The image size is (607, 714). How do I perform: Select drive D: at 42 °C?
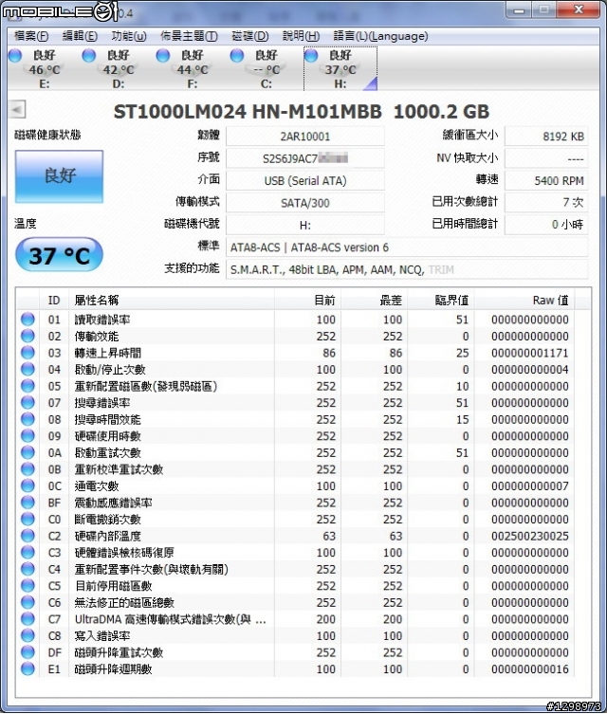pyautogui.click(x=113, y=69)
